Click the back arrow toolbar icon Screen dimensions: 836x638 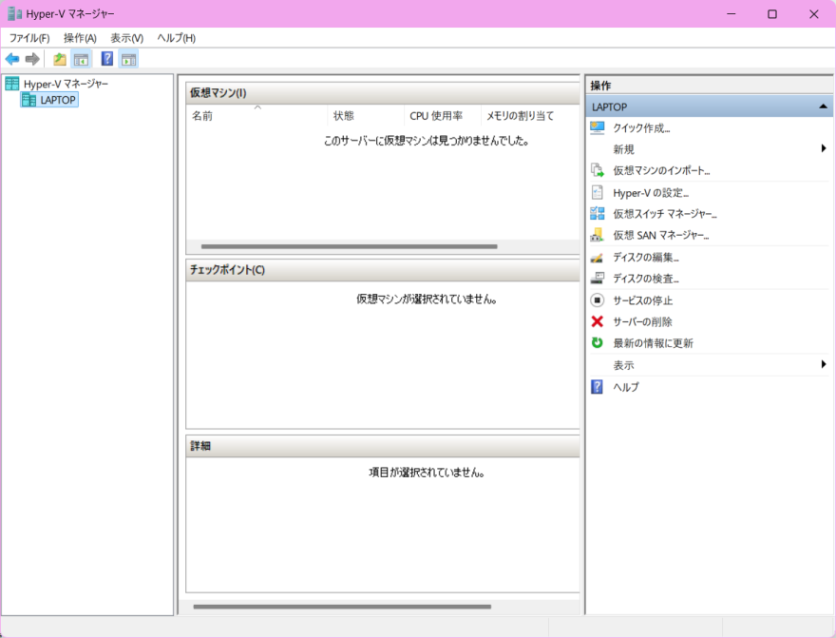point(12,59)
